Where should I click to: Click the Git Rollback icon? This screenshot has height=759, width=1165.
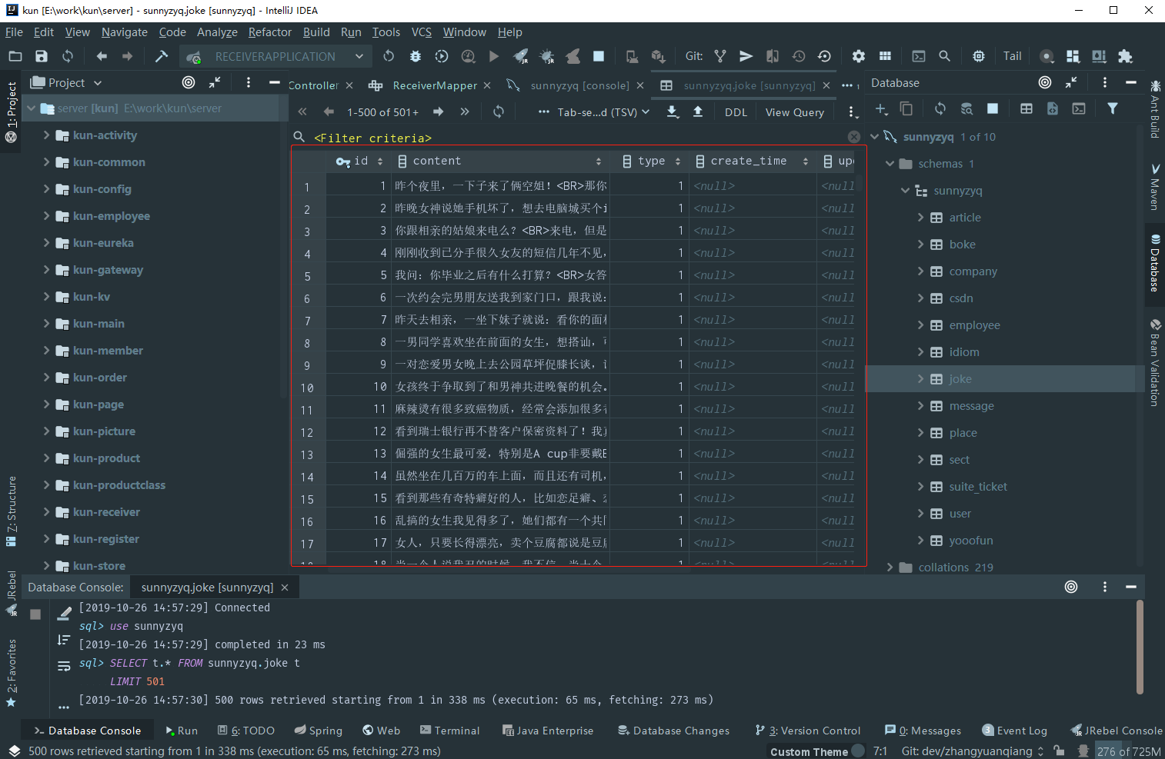pos(824,56)
